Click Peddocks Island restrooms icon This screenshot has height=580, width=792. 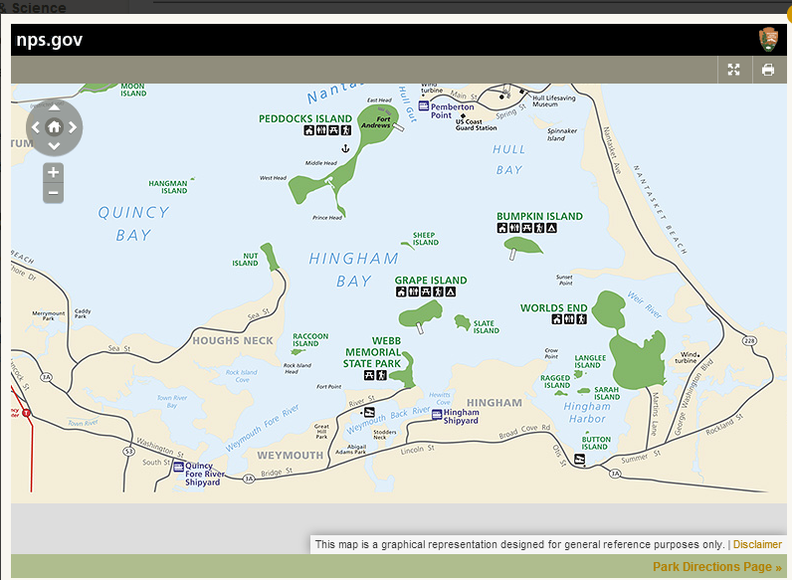click(x=321, y=130)
